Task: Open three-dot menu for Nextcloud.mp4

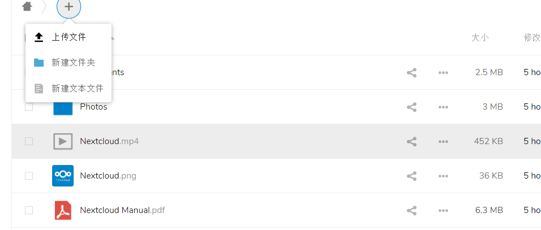Action: point(443,141)
